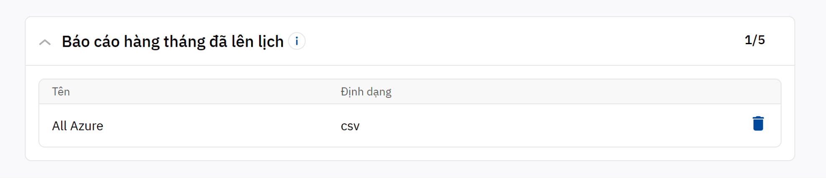
Task: Select the All Azure report name
Action: coord(78,126)
